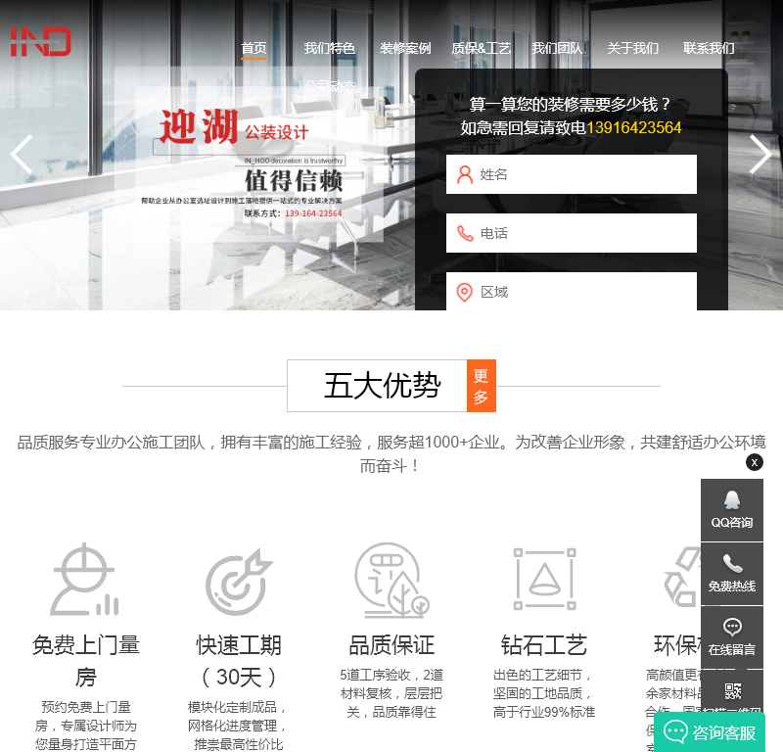Show previous banner slide with left arrow
This screenshot has height=752, width=783.
click(21, 155)
